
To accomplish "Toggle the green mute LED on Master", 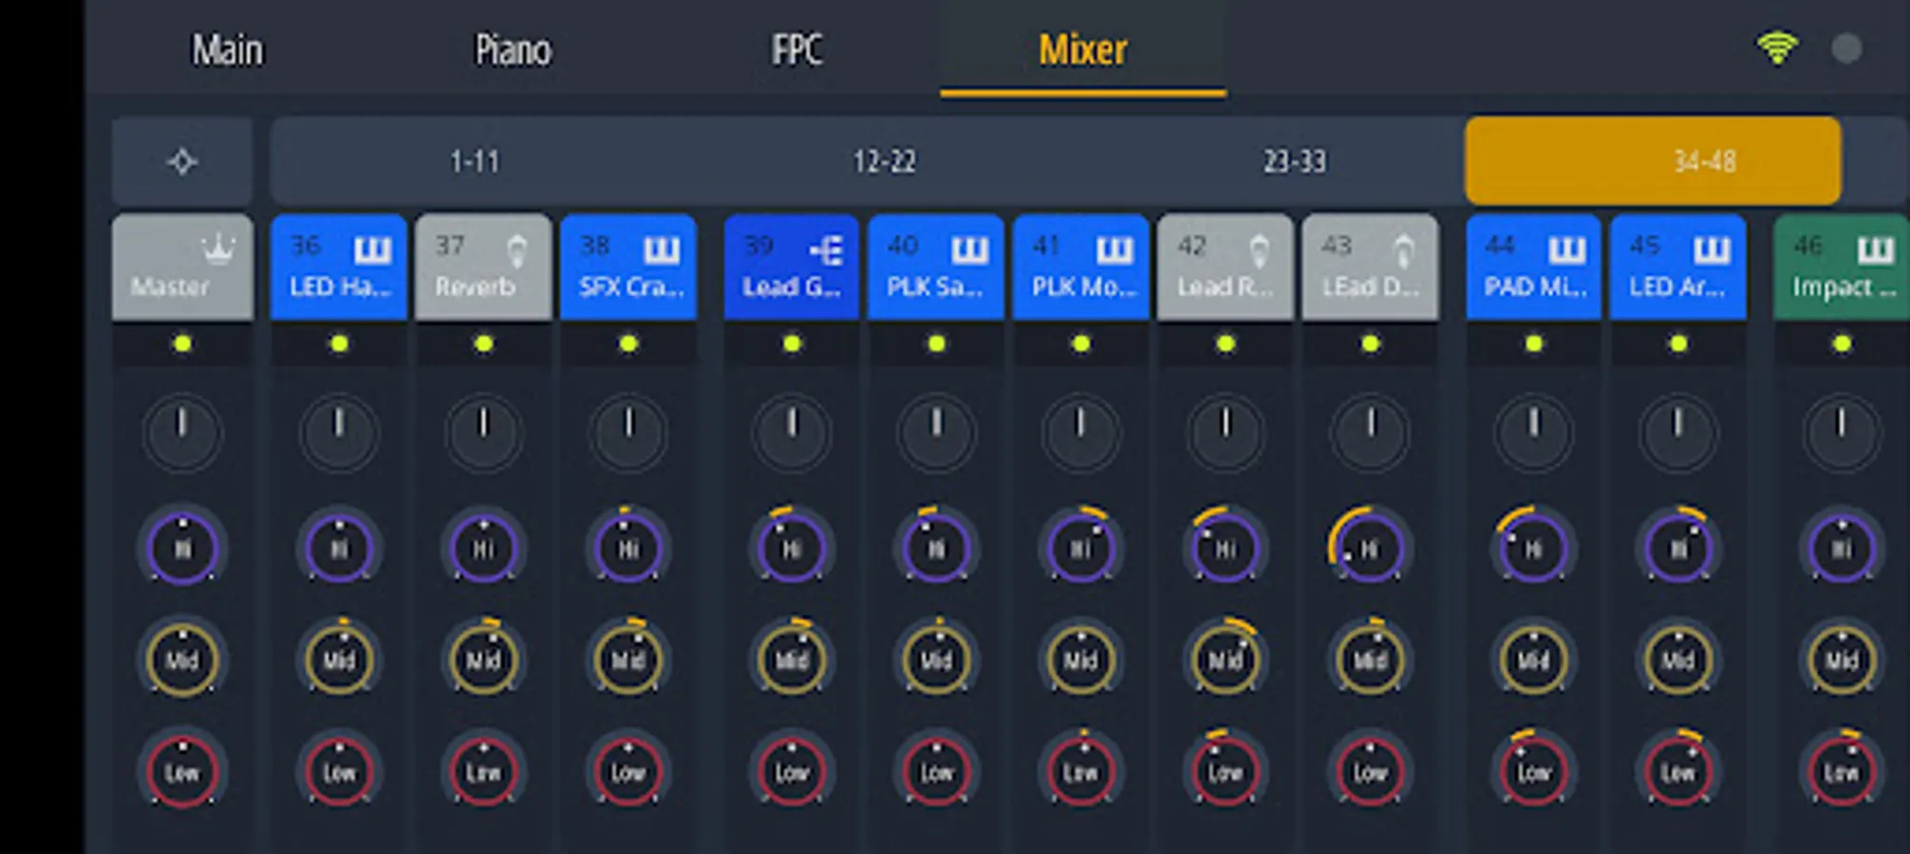I will point(183,343).
